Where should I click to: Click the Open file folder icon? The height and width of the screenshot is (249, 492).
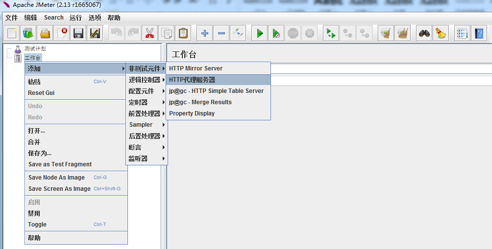[45, 33]
